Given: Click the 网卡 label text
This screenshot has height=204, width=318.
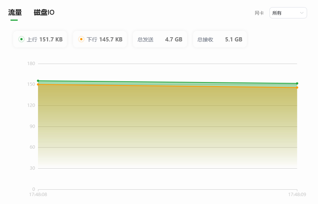Looking at the screenshot, I should 259,13.
